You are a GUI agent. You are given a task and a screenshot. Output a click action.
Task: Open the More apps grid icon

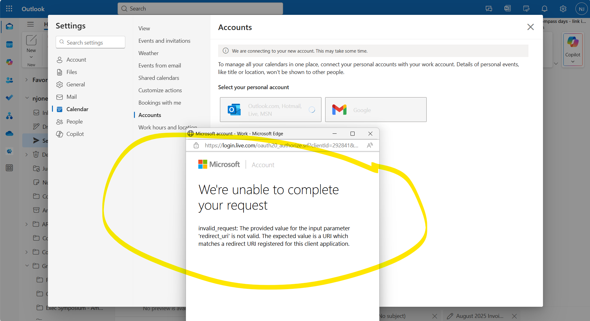pos(9,168)
